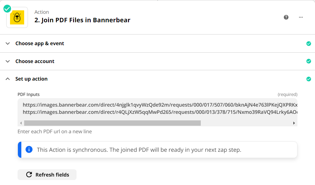Expand the Choose account chevron

(8, 61)
